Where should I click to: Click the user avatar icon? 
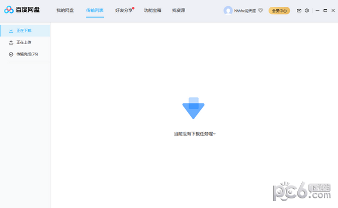[228, 11]
